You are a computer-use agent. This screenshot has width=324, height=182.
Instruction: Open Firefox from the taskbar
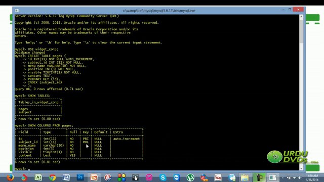tap(10, 177)
